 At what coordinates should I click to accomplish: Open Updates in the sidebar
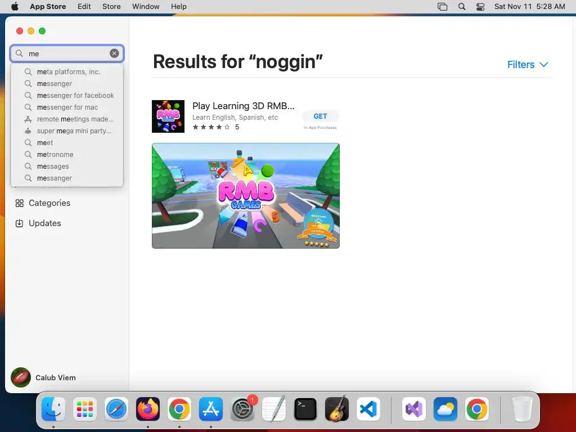point(38,223)
